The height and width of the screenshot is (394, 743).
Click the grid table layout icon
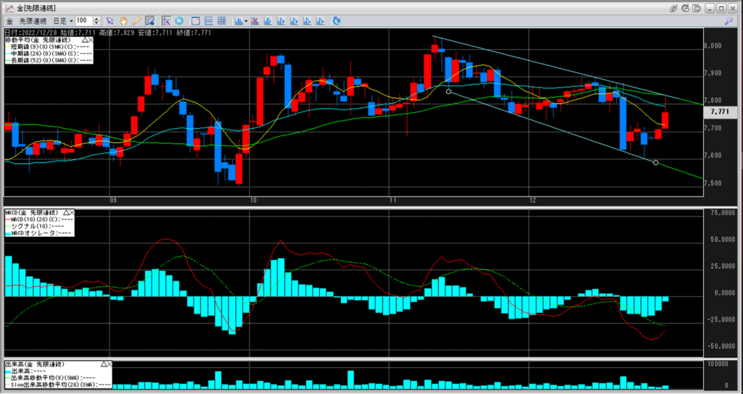222,21
